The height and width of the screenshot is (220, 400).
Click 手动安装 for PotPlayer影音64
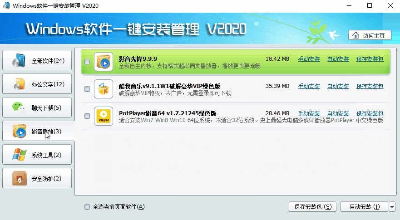coord(309,113)
